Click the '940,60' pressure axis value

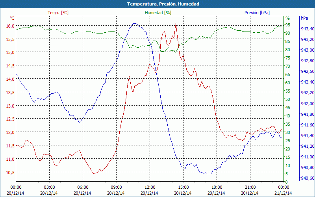pyautogui.click(x=308, y=178)
